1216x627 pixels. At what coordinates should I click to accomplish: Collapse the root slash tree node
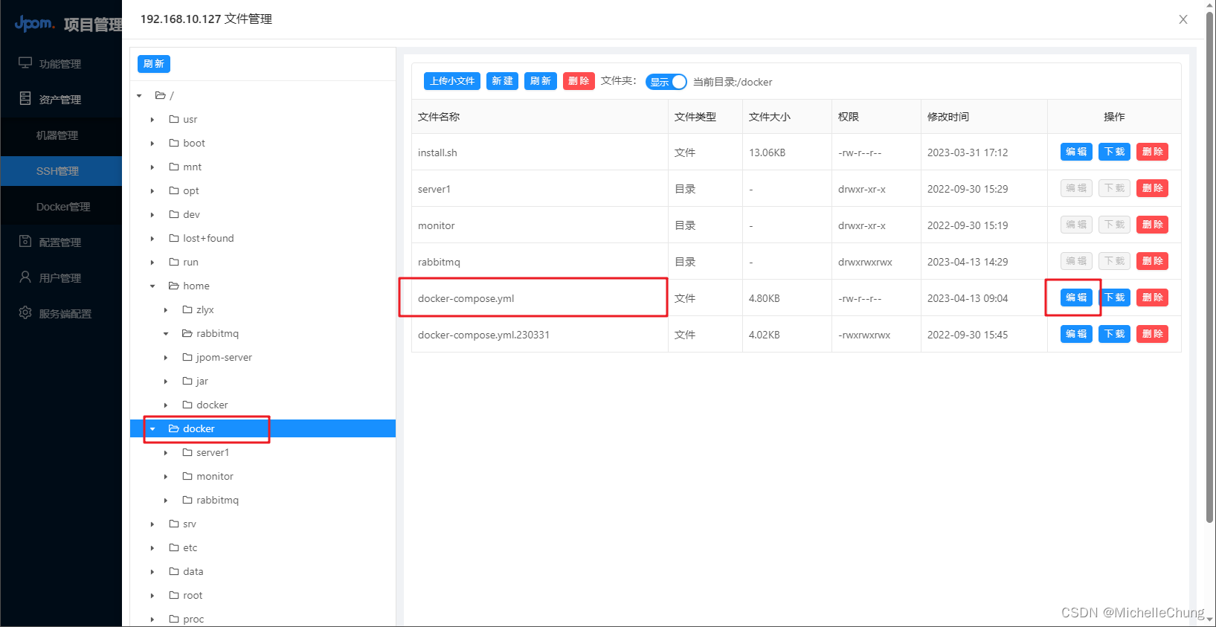pos(139,95)
